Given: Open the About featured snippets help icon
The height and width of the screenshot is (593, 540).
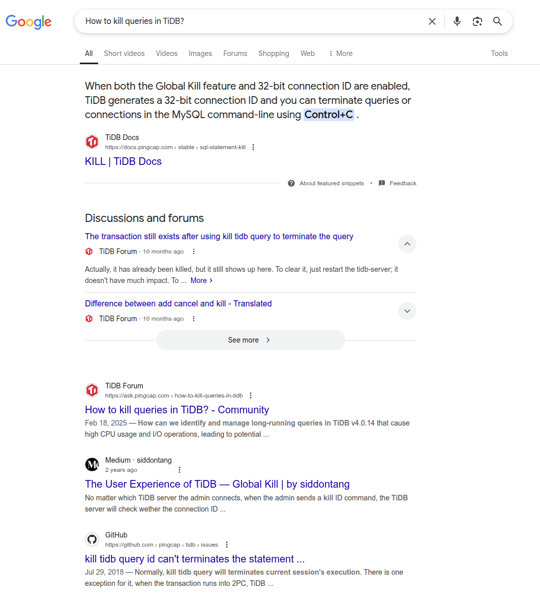Looking at the screenshot, I should [x=291, y=183].
